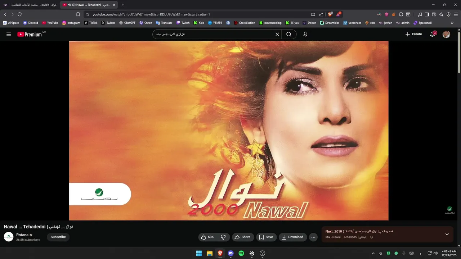Show hidden bookmarks with the chevron
The width and height of the screenshot is (461, 259).
point(452,23)
